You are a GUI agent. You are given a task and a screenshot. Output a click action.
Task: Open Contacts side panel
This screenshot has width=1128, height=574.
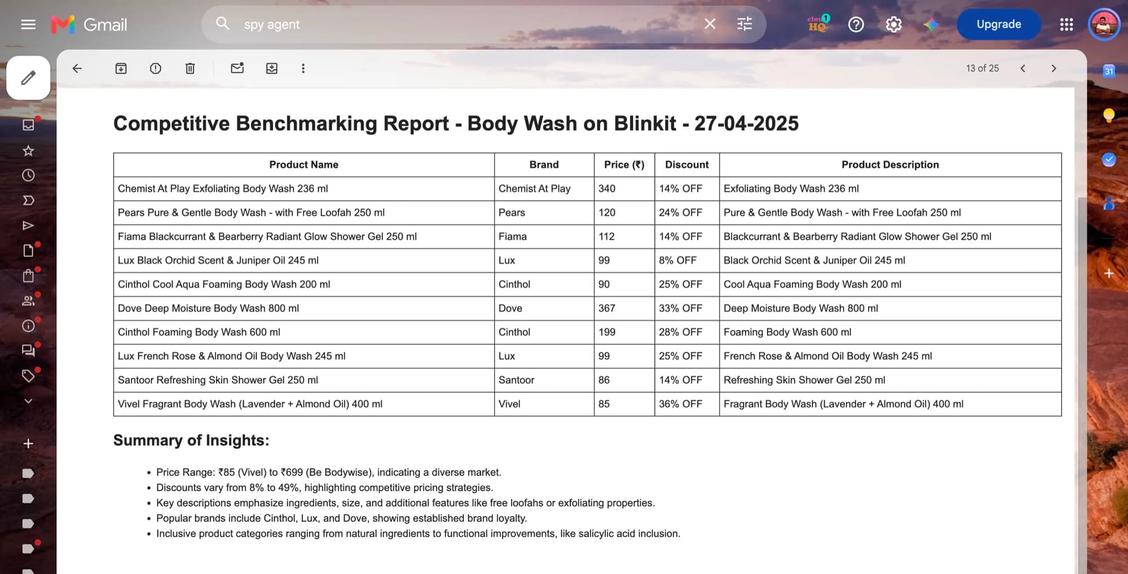[1109, 204]
